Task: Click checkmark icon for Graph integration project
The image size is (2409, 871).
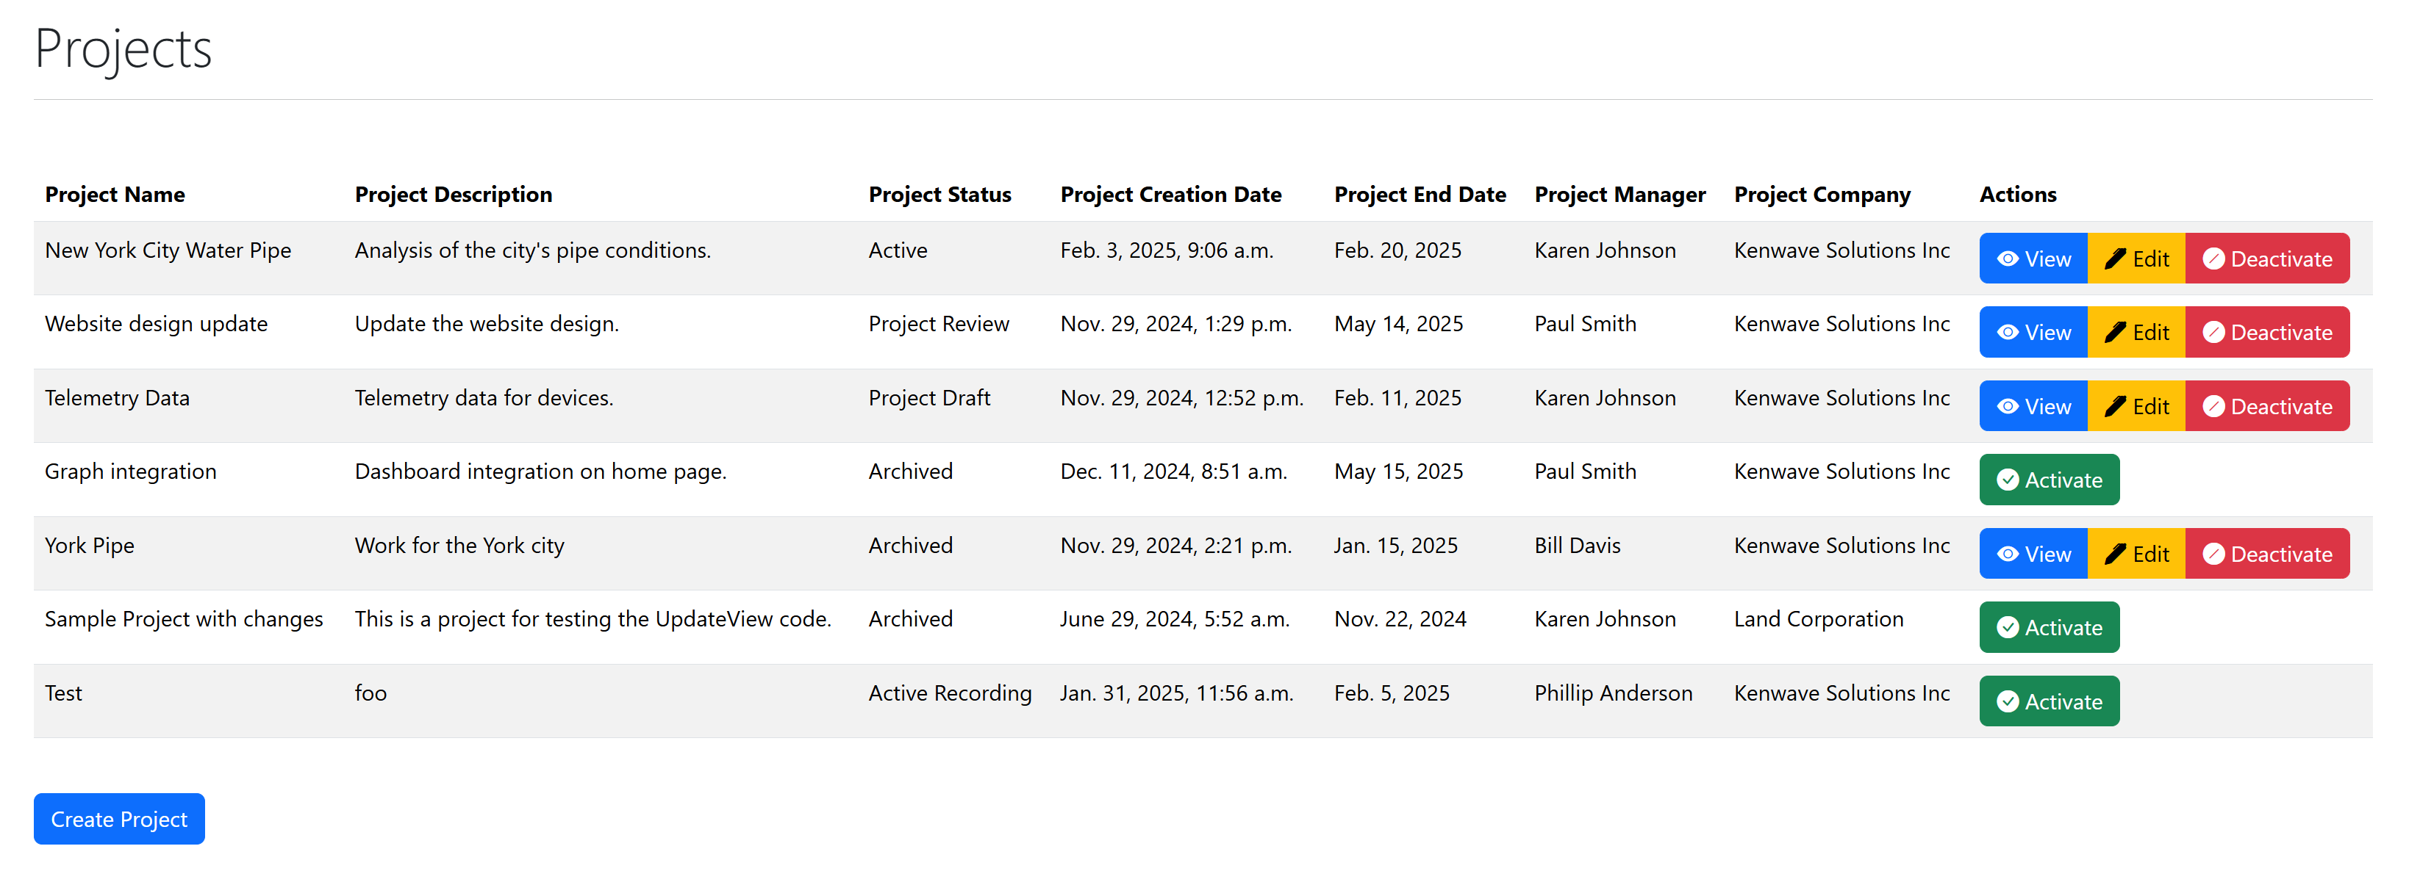Action: [x=2007, y=480]
